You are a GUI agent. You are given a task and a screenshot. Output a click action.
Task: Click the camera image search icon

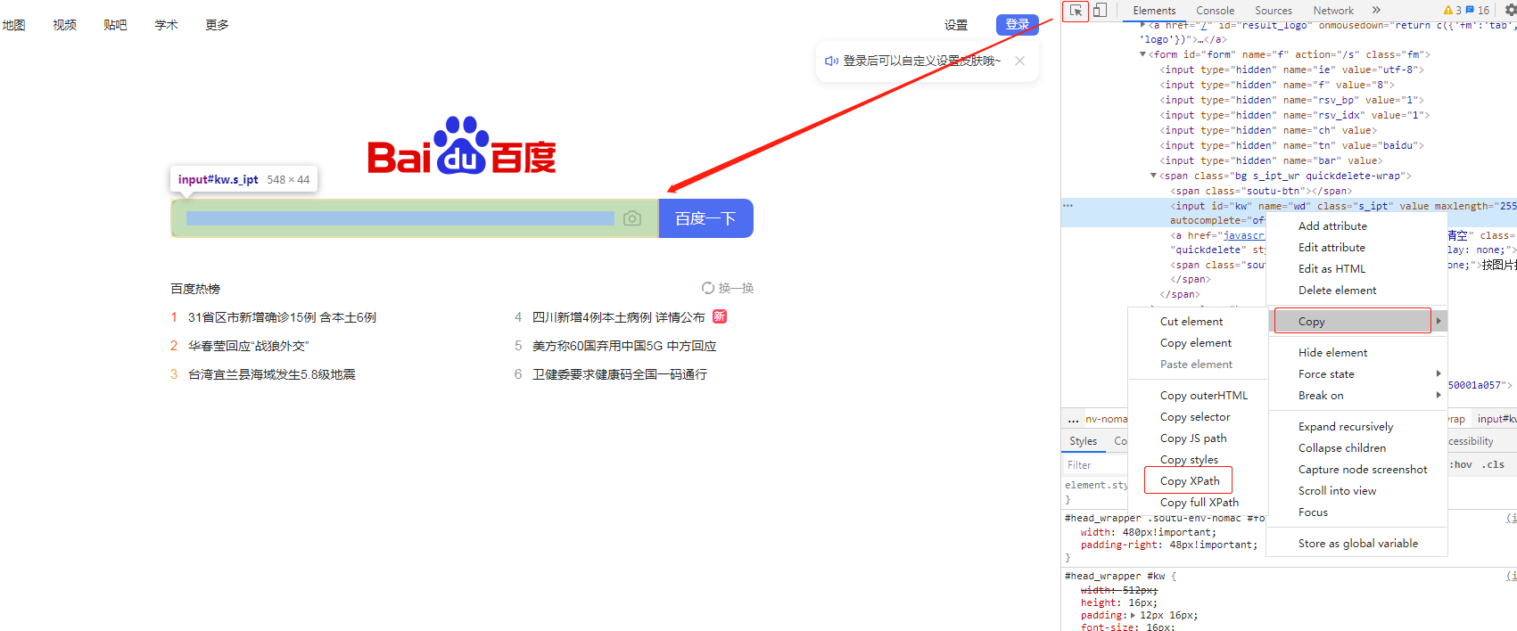point(632,218)
